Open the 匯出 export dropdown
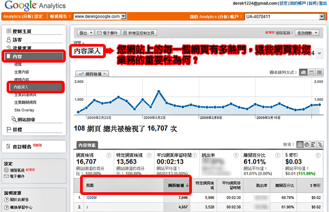The image size is (329, 212). coord(86,33)
